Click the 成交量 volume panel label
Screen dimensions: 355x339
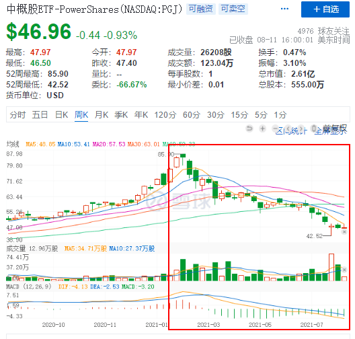tap(16, 249)
